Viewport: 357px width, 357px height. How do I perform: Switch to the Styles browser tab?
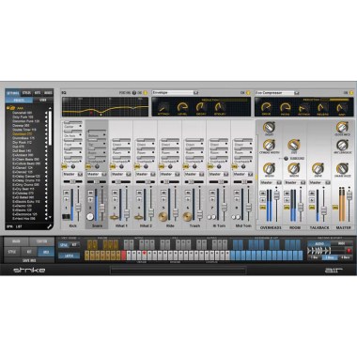point(26,93)
